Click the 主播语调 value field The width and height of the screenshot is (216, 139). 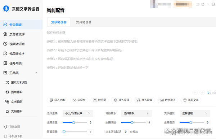(x=207, y=122)
